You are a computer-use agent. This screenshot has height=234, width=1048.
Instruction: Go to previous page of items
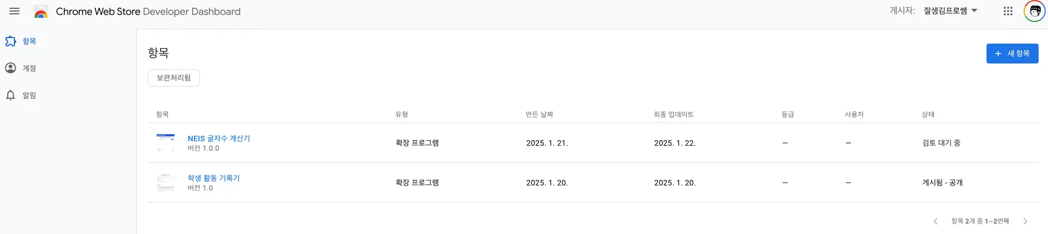936,221
